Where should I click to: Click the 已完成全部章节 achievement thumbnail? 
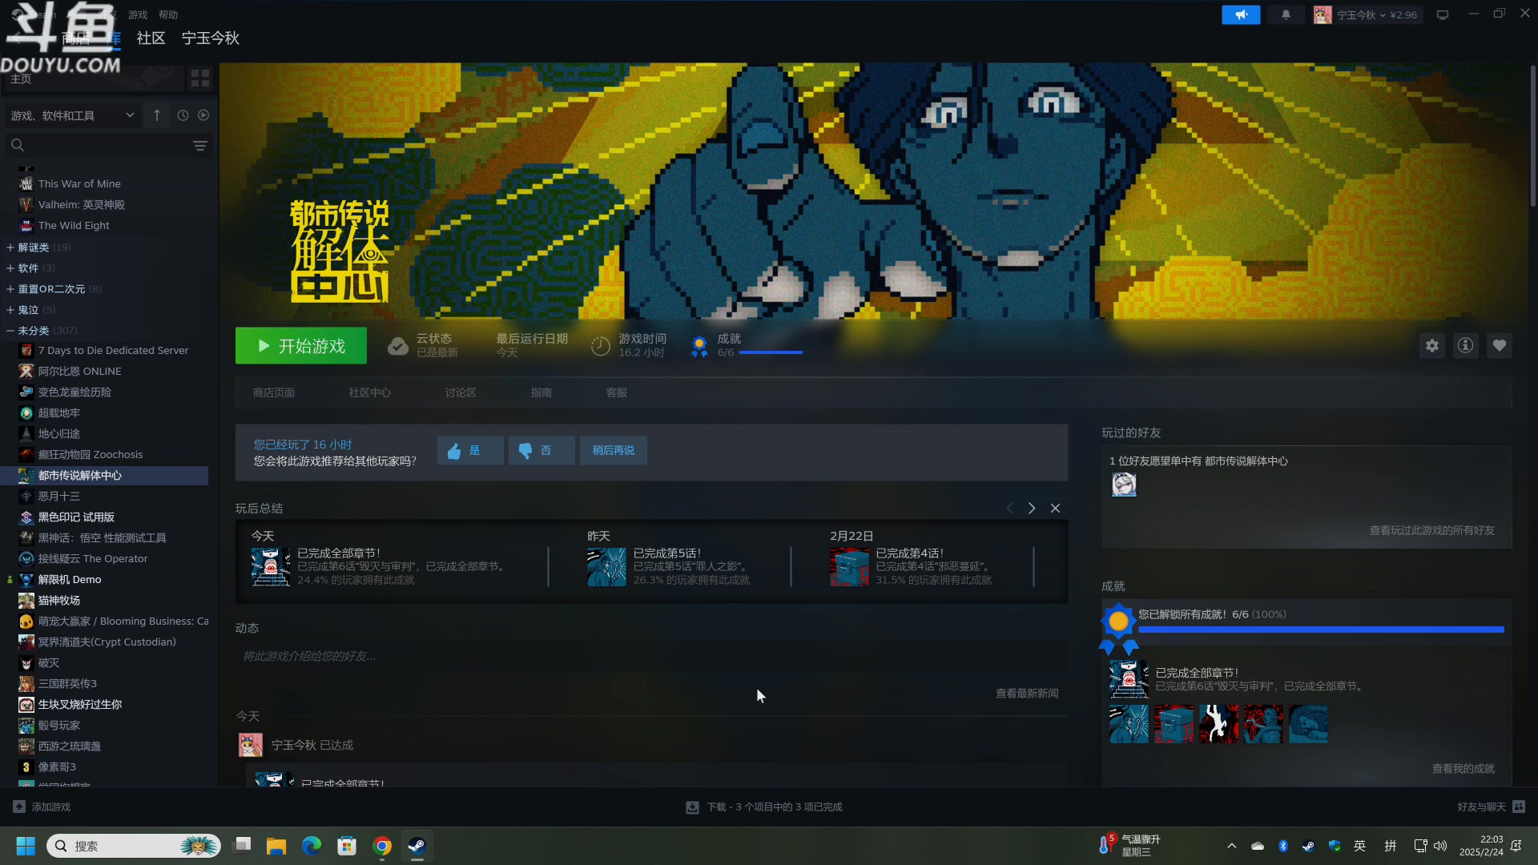[1129, 679]
